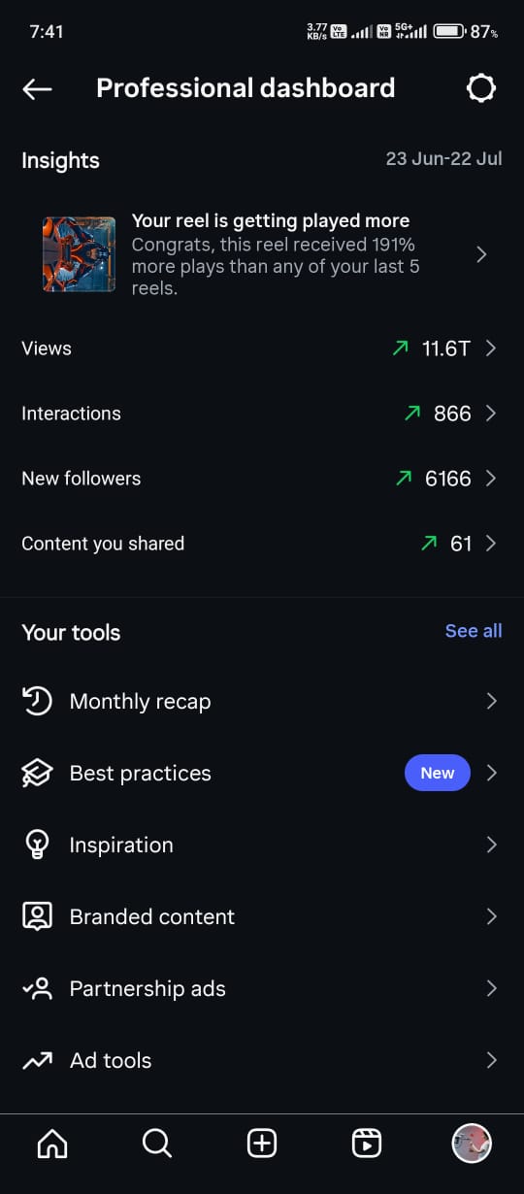Tap the create new post plus icon
Viewport: 524px width, 1194px height.
coord(262,1144)
